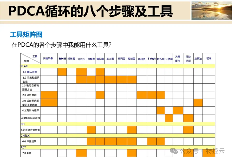Viewport: 232px width, 160px height.
Task: Select the 检查表 column header
Action: [x=91, y=59]
